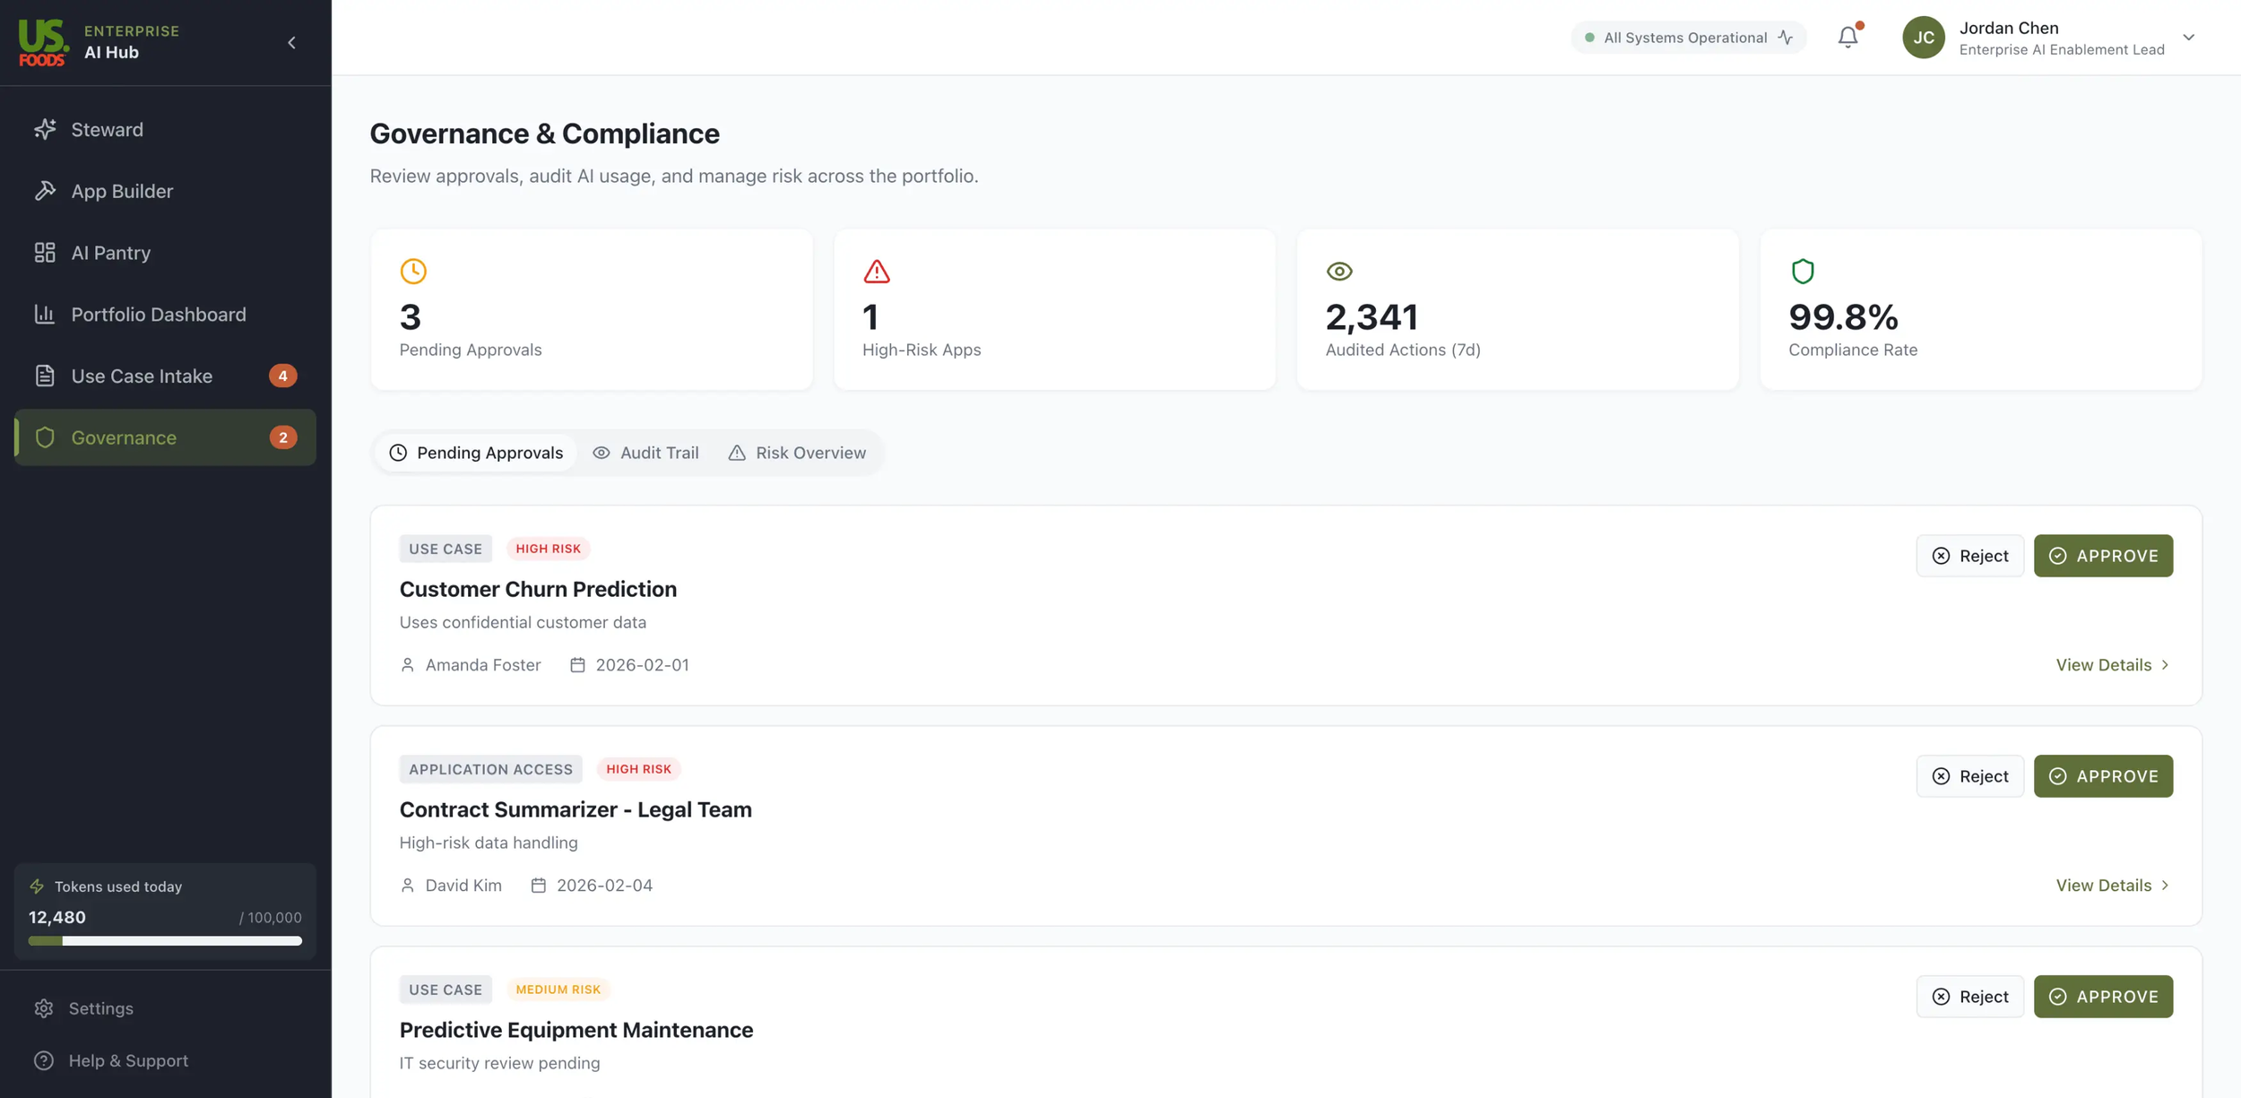Open Settings from the sidebar

tap(100, 1007)
